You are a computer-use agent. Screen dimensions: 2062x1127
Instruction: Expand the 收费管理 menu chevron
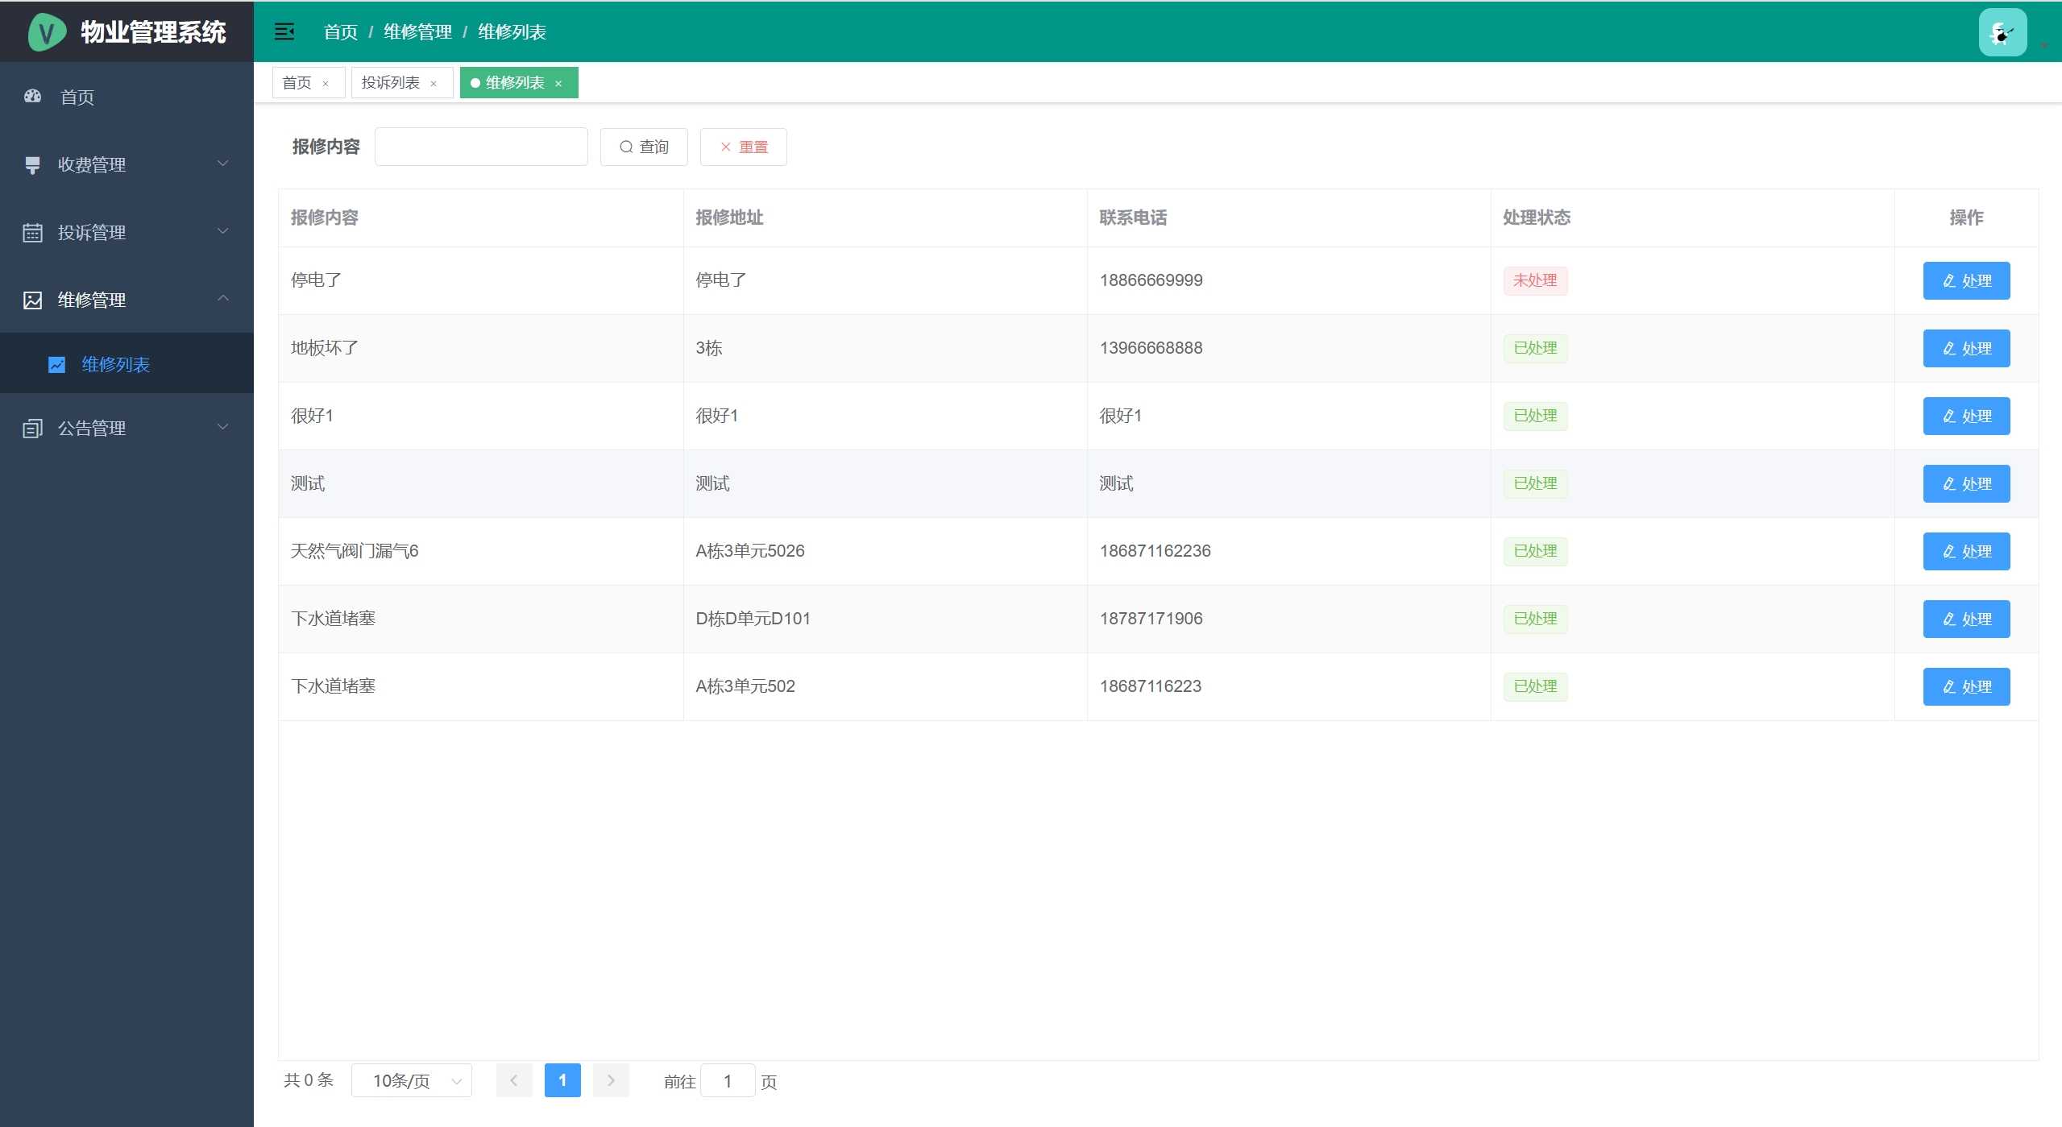point(223,164)
